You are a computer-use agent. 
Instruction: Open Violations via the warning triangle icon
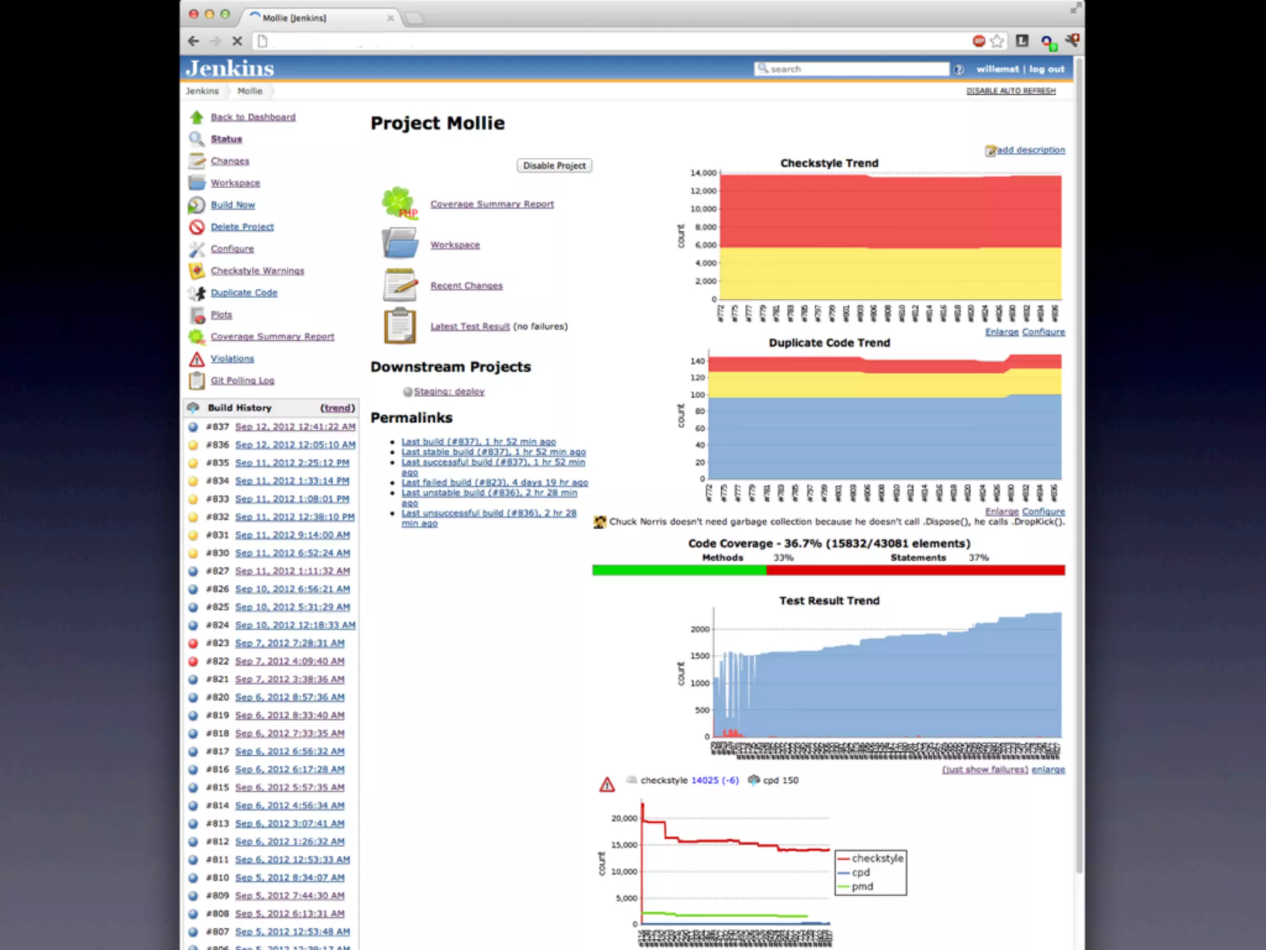197,359
